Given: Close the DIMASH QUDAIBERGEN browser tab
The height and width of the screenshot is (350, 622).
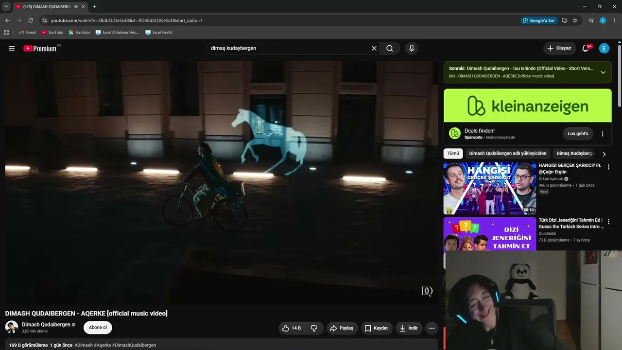Looking at the screenshot, I should point(84,7).
